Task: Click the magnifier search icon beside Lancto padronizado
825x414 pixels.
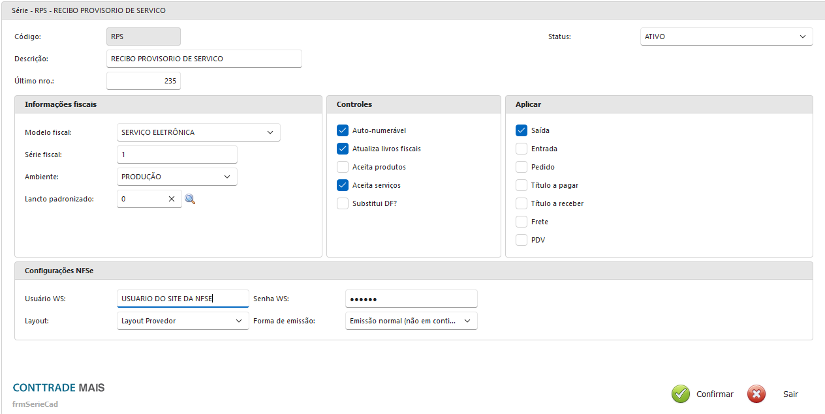Action: tap(190, 199)
